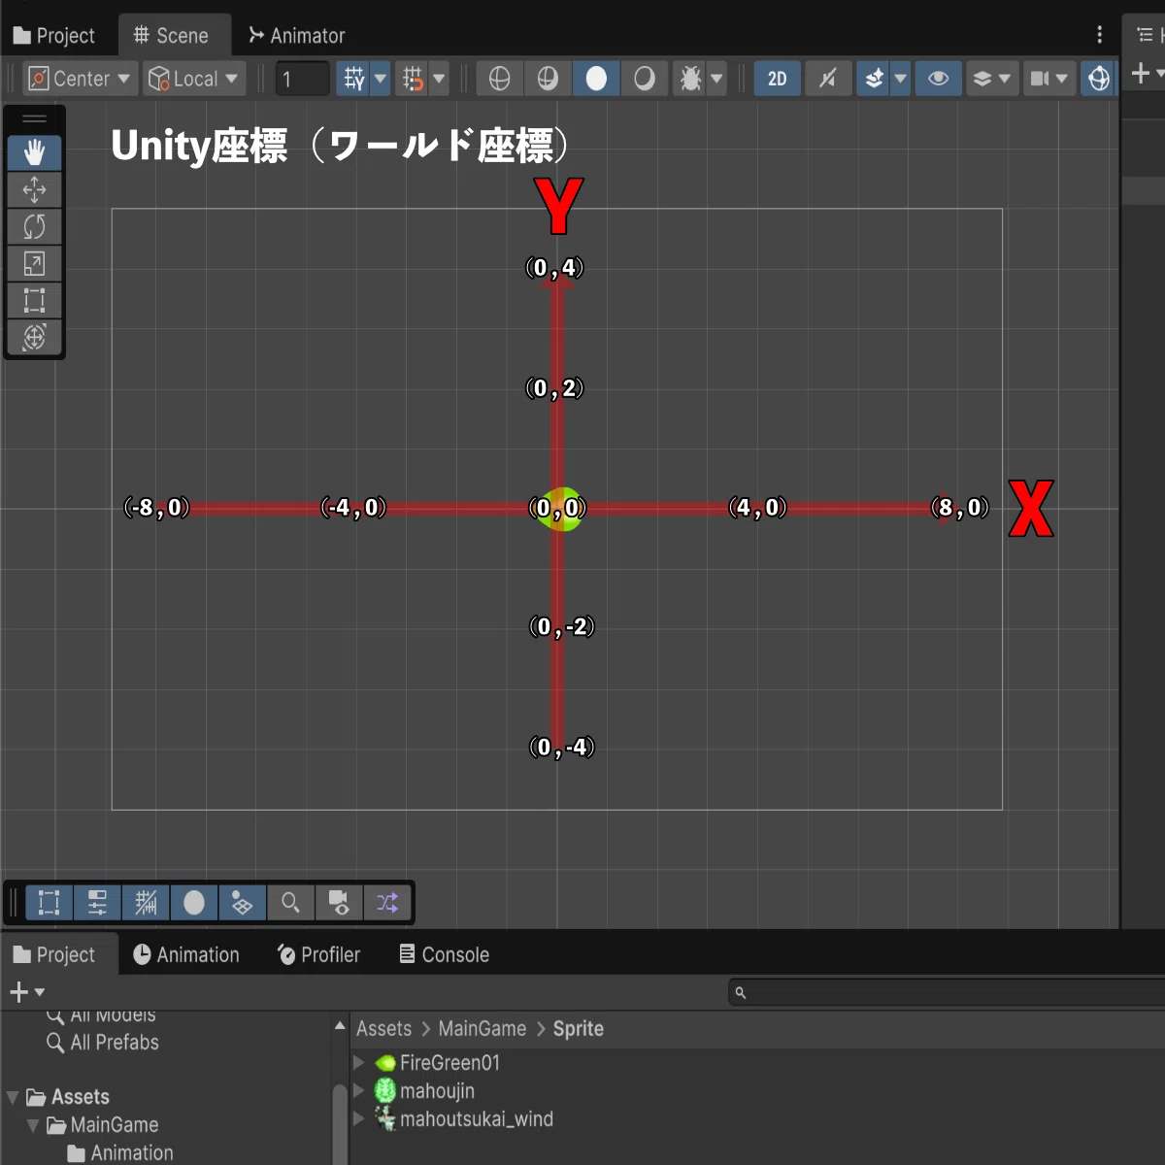
Task: Click MainGame in the breadcrumb path
Action: tap(482, 1029)
